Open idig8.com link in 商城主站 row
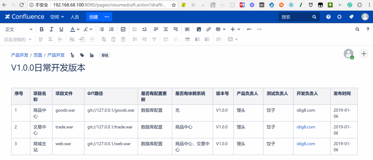Image resolution: width=373 pixels, height=160 pixels. (306, 144)
